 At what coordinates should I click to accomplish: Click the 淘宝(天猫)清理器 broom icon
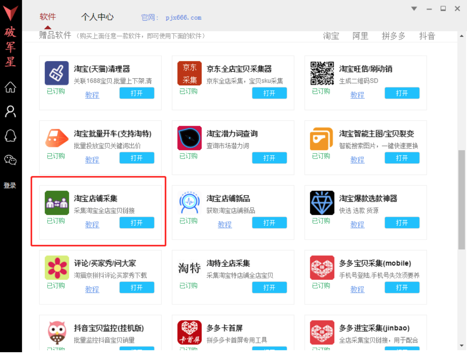point(56,73)
